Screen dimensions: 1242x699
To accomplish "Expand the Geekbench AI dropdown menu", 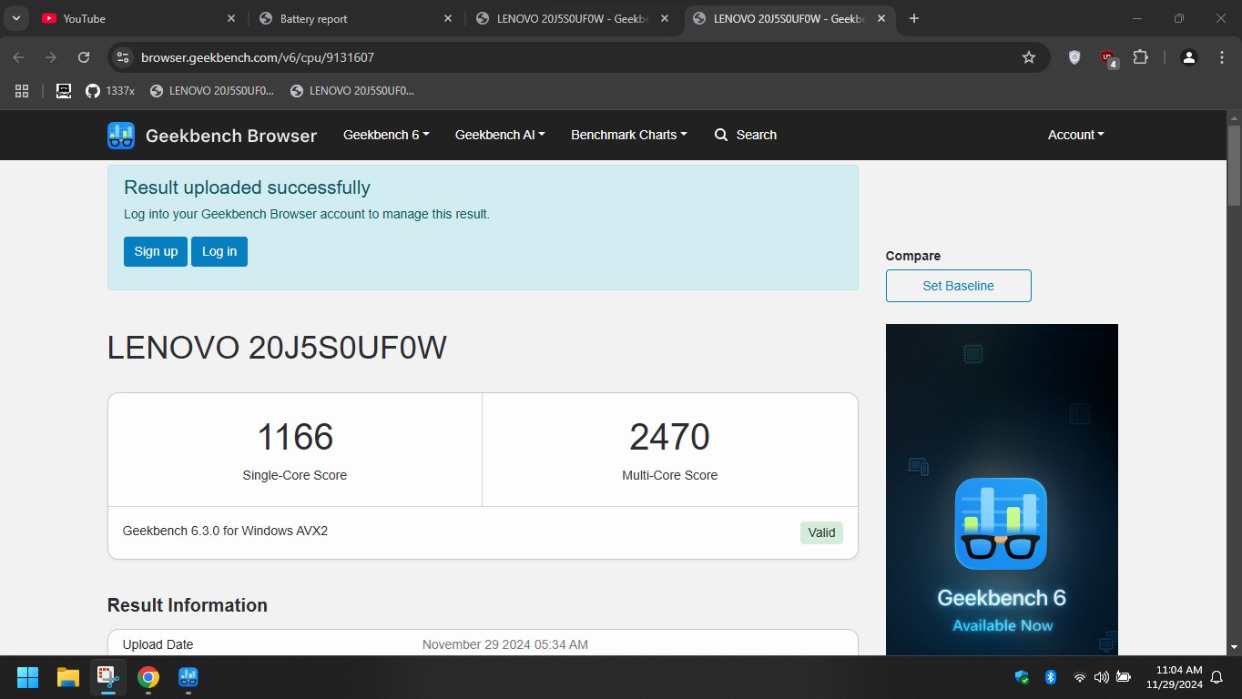I will point(500,135).
